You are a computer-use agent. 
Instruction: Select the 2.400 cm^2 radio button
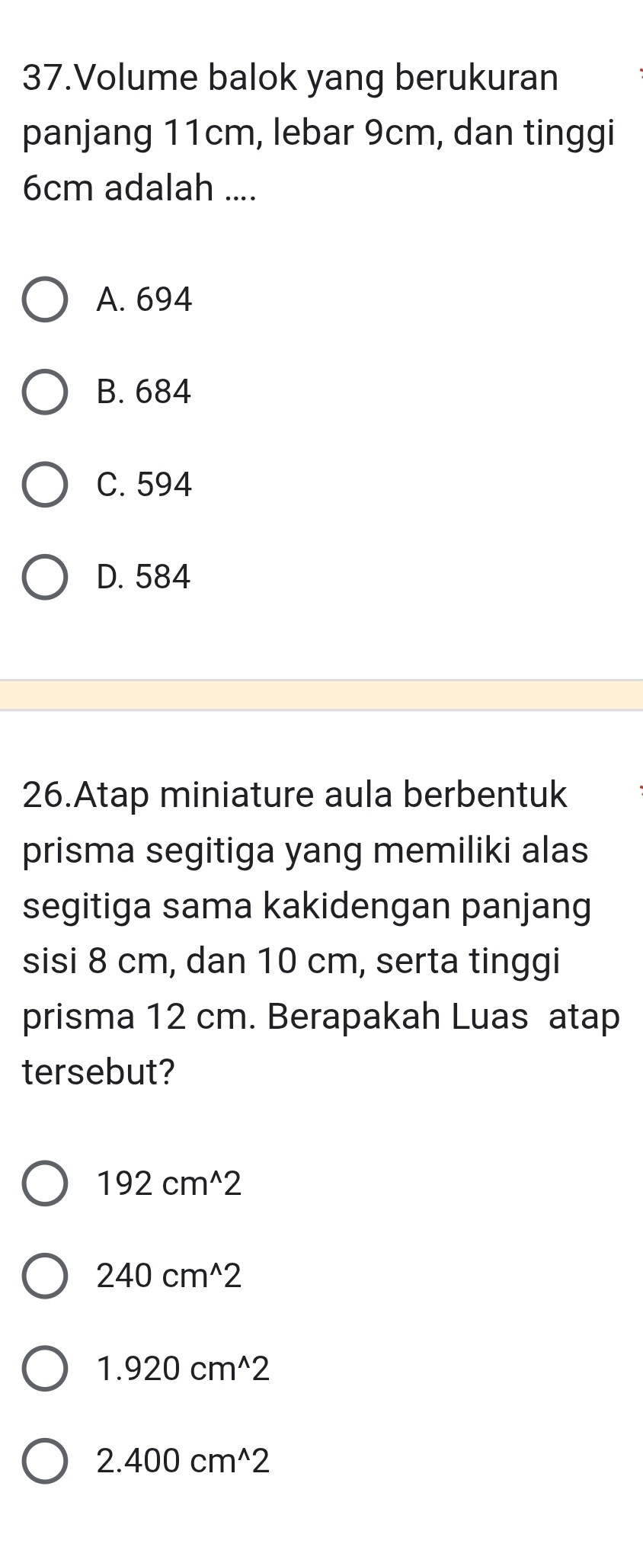click(x=44, y=1461)
